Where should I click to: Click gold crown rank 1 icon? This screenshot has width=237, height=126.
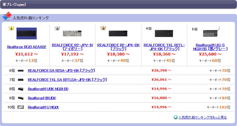pos(11,28)
